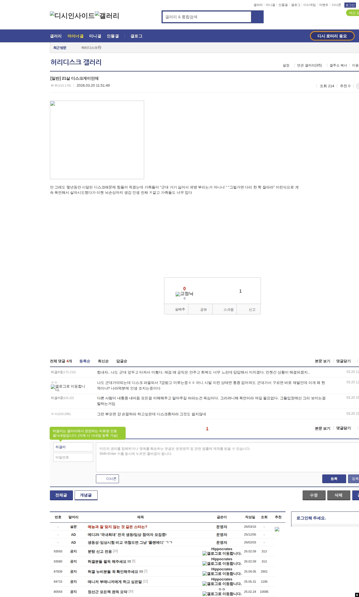
Task: Click the 비밀번호 password field
Action: click(x=73, y=457)
